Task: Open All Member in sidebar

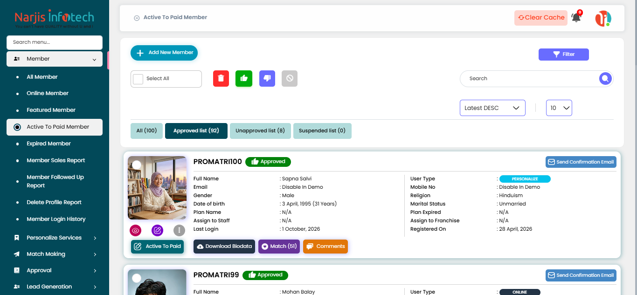Action: coord(42,77)
